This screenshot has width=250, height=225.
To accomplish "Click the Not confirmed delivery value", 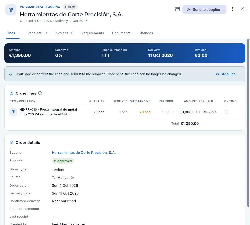I will click(x=64, y=201).
